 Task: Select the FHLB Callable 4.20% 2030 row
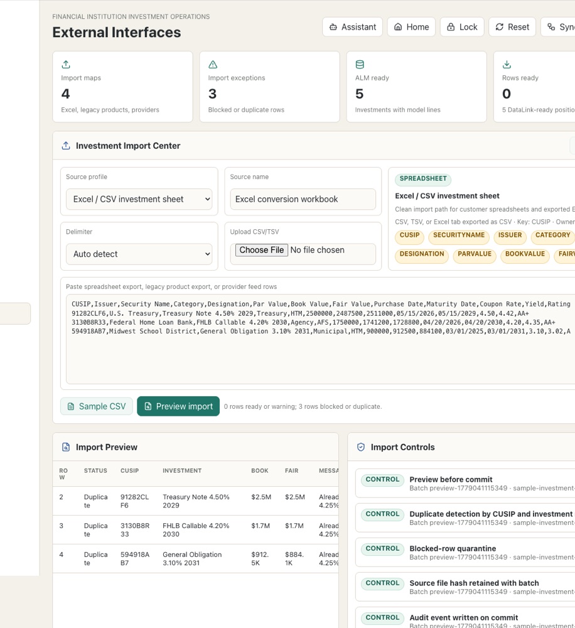[x=196, y=530]
